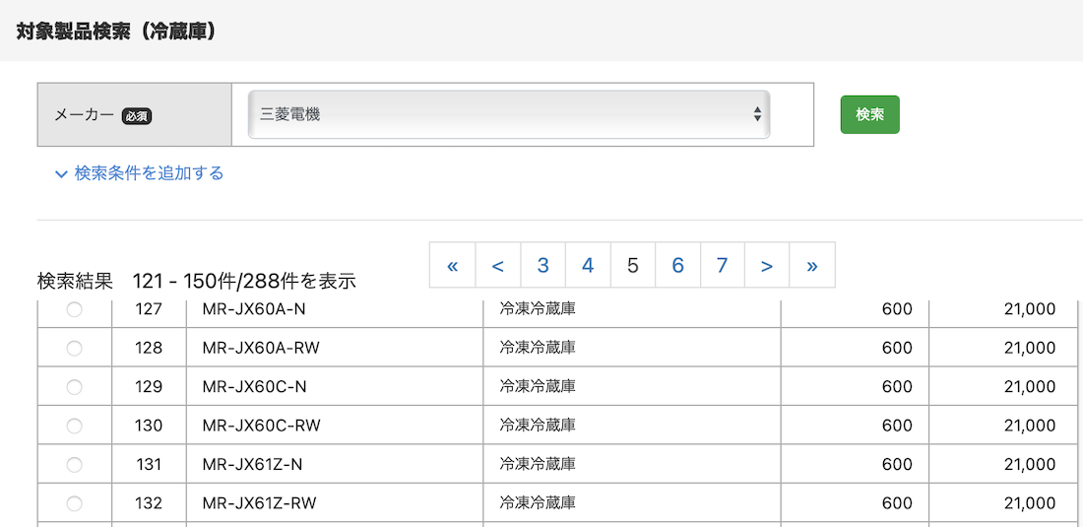The height and width of the screenshot is (527, 1083).
Task: Select radio button for MR-JX60C-RW
Action: (x=74, y=427)
